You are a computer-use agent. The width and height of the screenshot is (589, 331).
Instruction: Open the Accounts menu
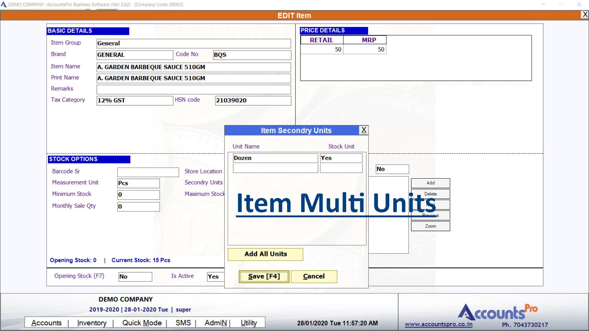point(46,323)
